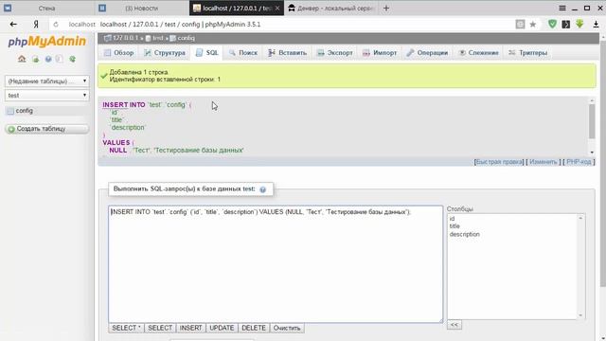Click the page vertical scrollbar
606x341 pixels.
pos(602,164)
